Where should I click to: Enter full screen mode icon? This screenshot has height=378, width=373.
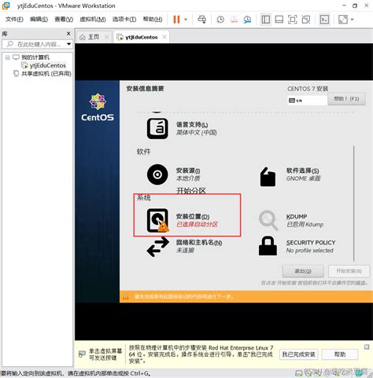coord(292,20)
